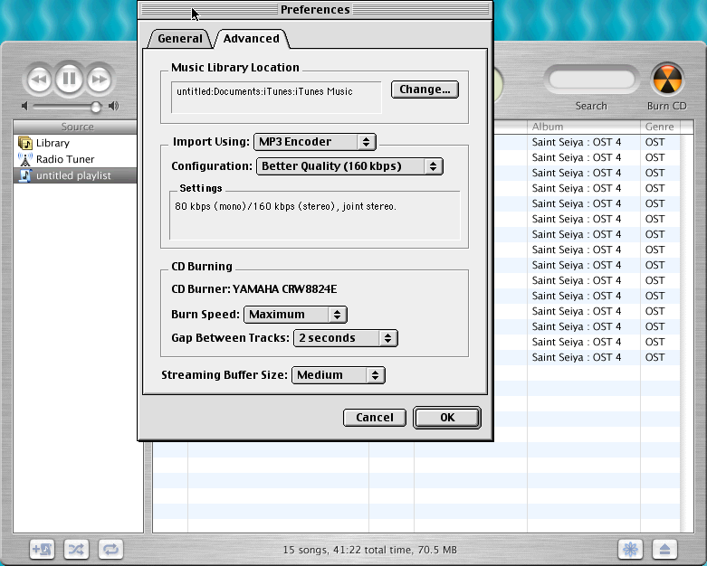Pause playback with the pause button

pyautogui.click(x=69, y=79)
